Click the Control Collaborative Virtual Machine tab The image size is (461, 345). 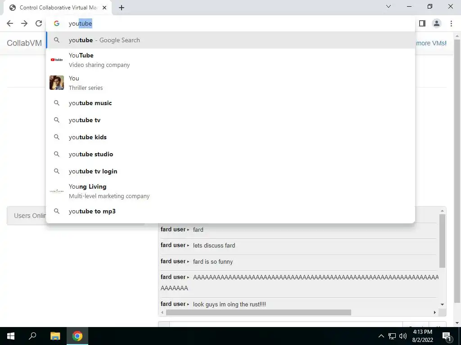[x=58, y=8]
